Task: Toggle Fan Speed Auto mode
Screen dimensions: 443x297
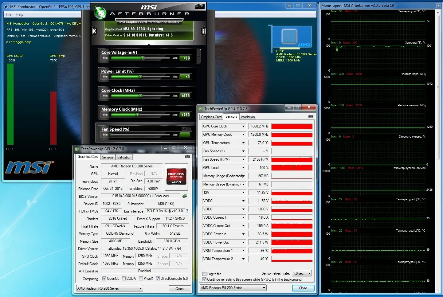Action: click(186, 129)
